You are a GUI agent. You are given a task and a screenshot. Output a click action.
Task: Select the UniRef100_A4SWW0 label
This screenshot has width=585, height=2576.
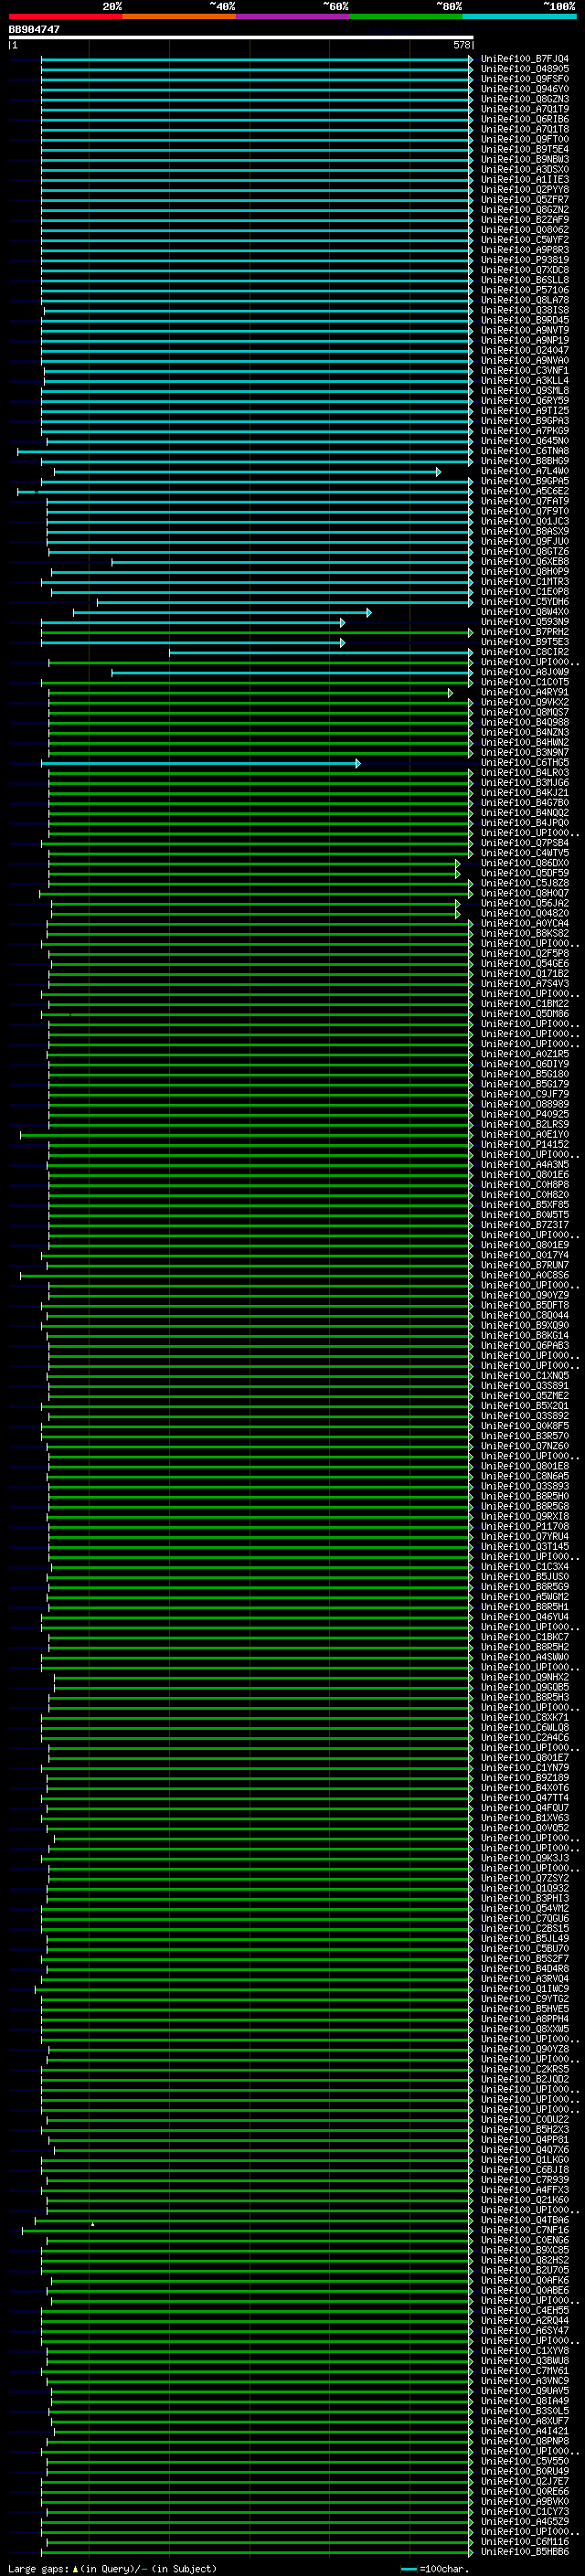coord(525,1657)
